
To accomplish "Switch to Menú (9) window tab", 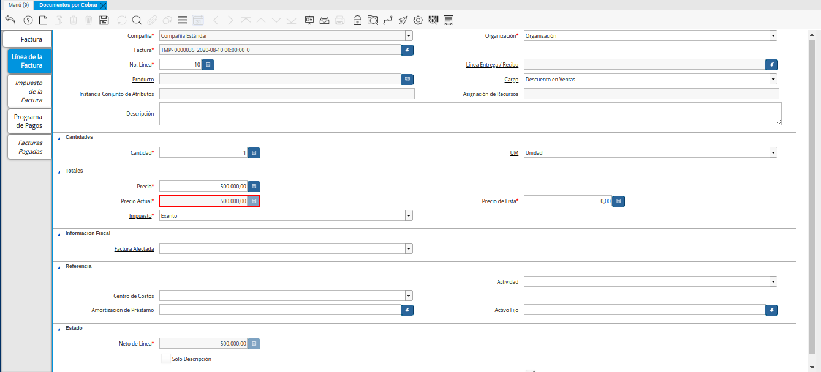I will 18,5.
